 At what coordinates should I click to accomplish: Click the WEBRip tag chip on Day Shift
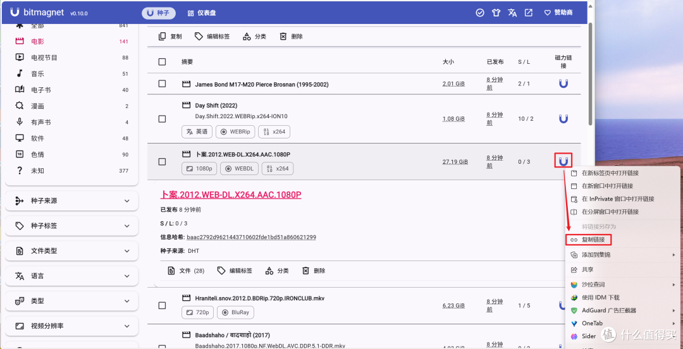tap(235, 132)
